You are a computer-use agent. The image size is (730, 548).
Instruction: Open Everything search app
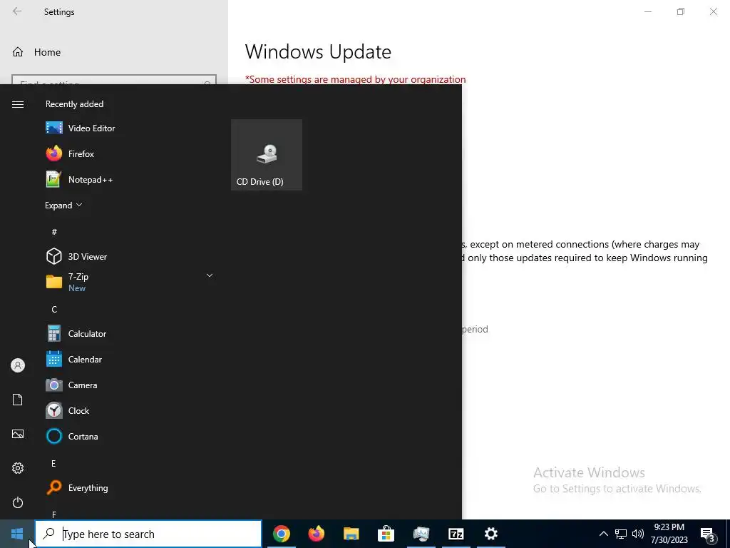pos(129,488)
